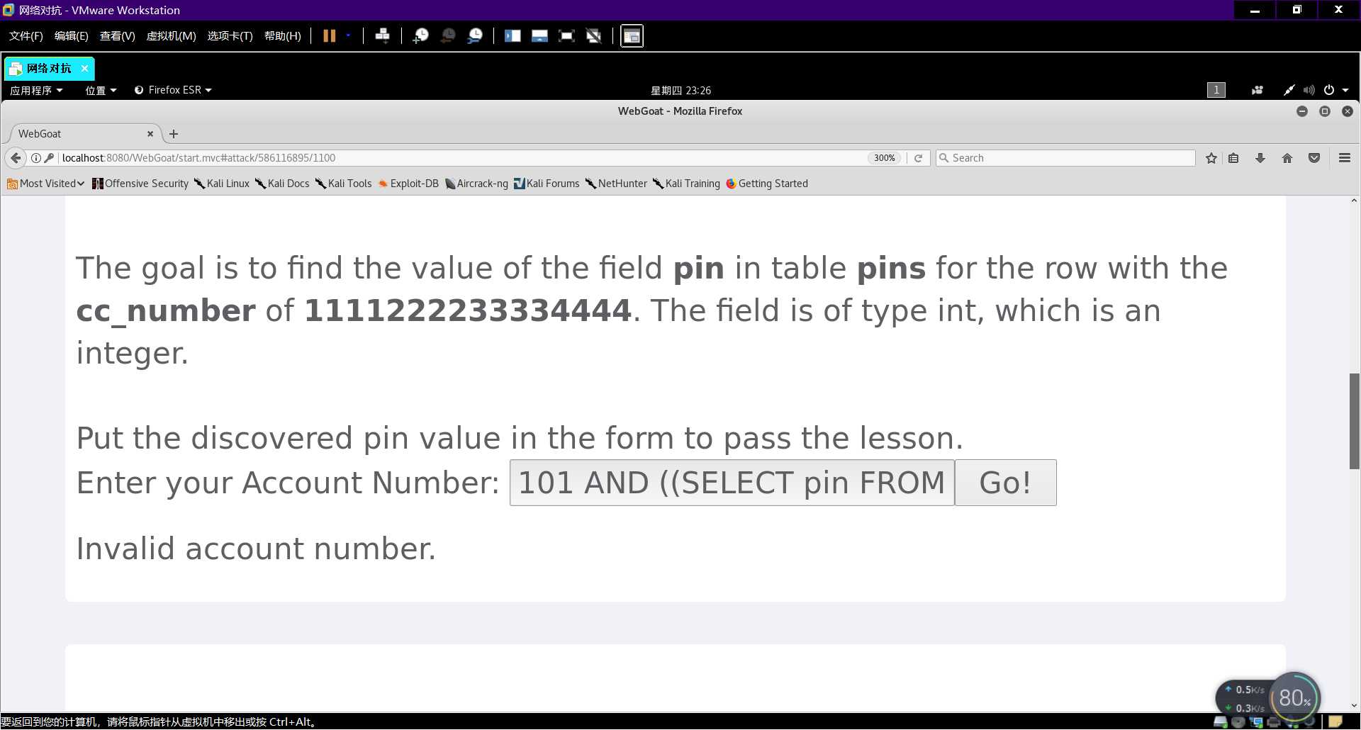Open the 虚拟机(M) menu

[x=171, y=35]
